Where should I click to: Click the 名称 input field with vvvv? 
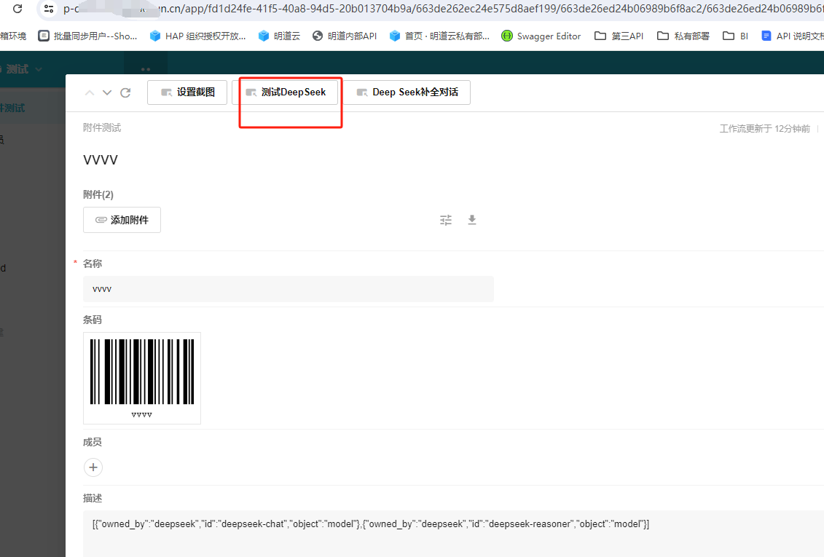click(x=289, y=289)
